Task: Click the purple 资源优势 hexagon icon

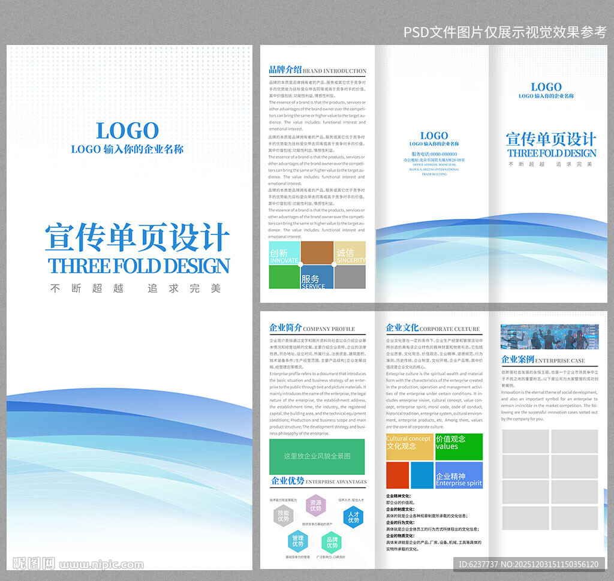Action: tap(315, 505)
